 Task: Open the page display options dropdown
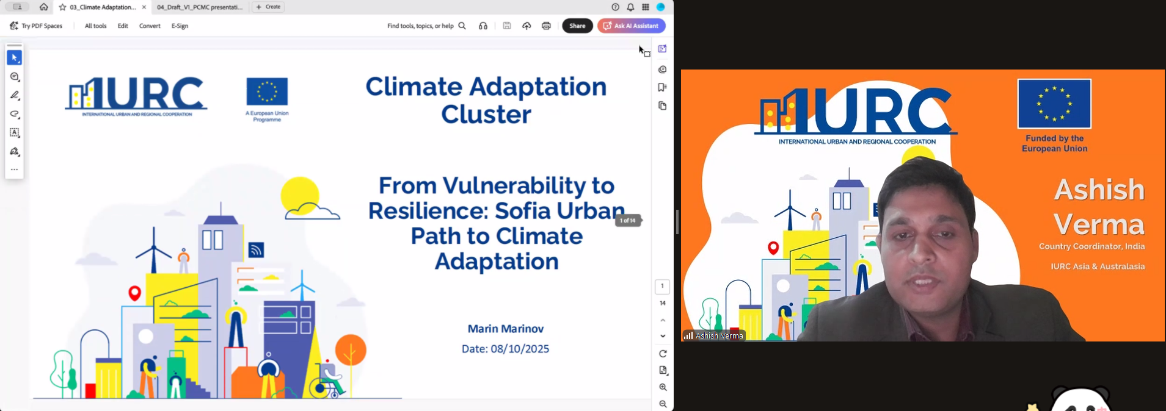[663, 370]
